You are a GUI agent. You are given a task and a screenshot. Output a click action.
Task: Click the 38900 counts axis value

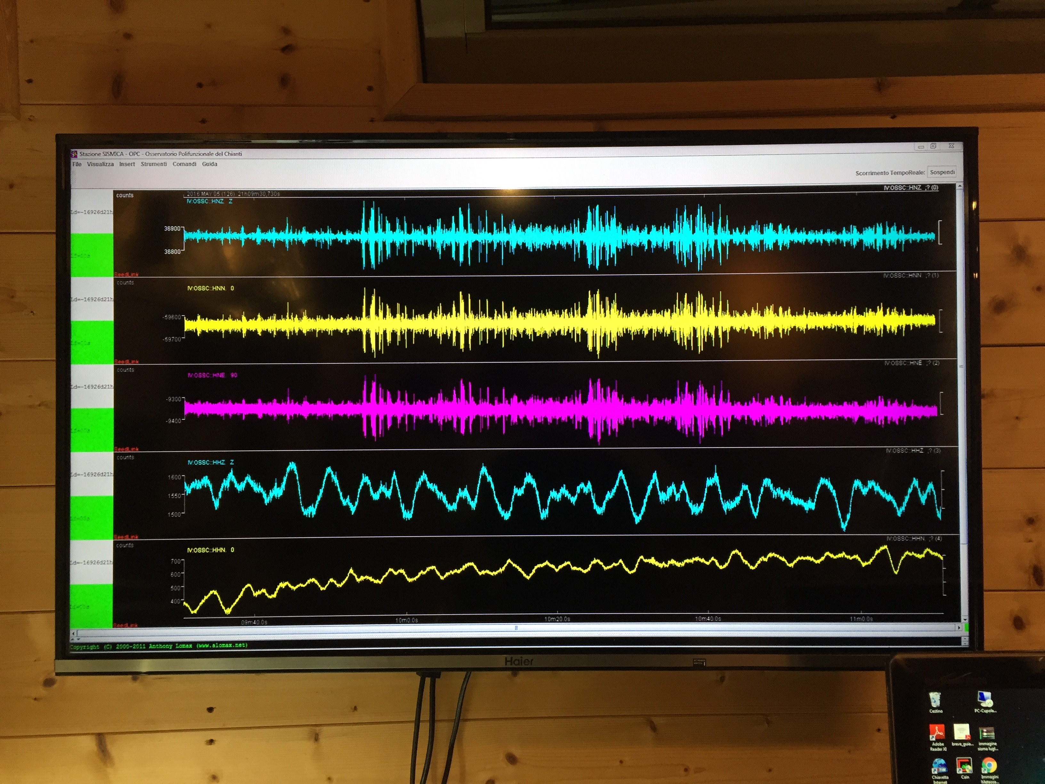(x=172, y=228)
